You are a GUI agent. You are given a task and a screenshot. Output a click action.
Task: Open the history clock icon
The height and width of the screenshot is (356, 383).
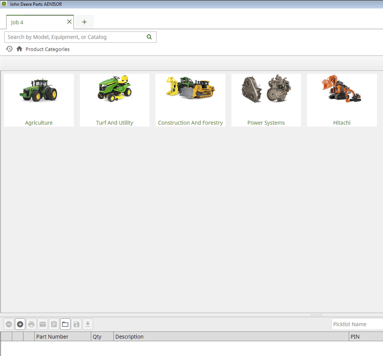(9, 49)
